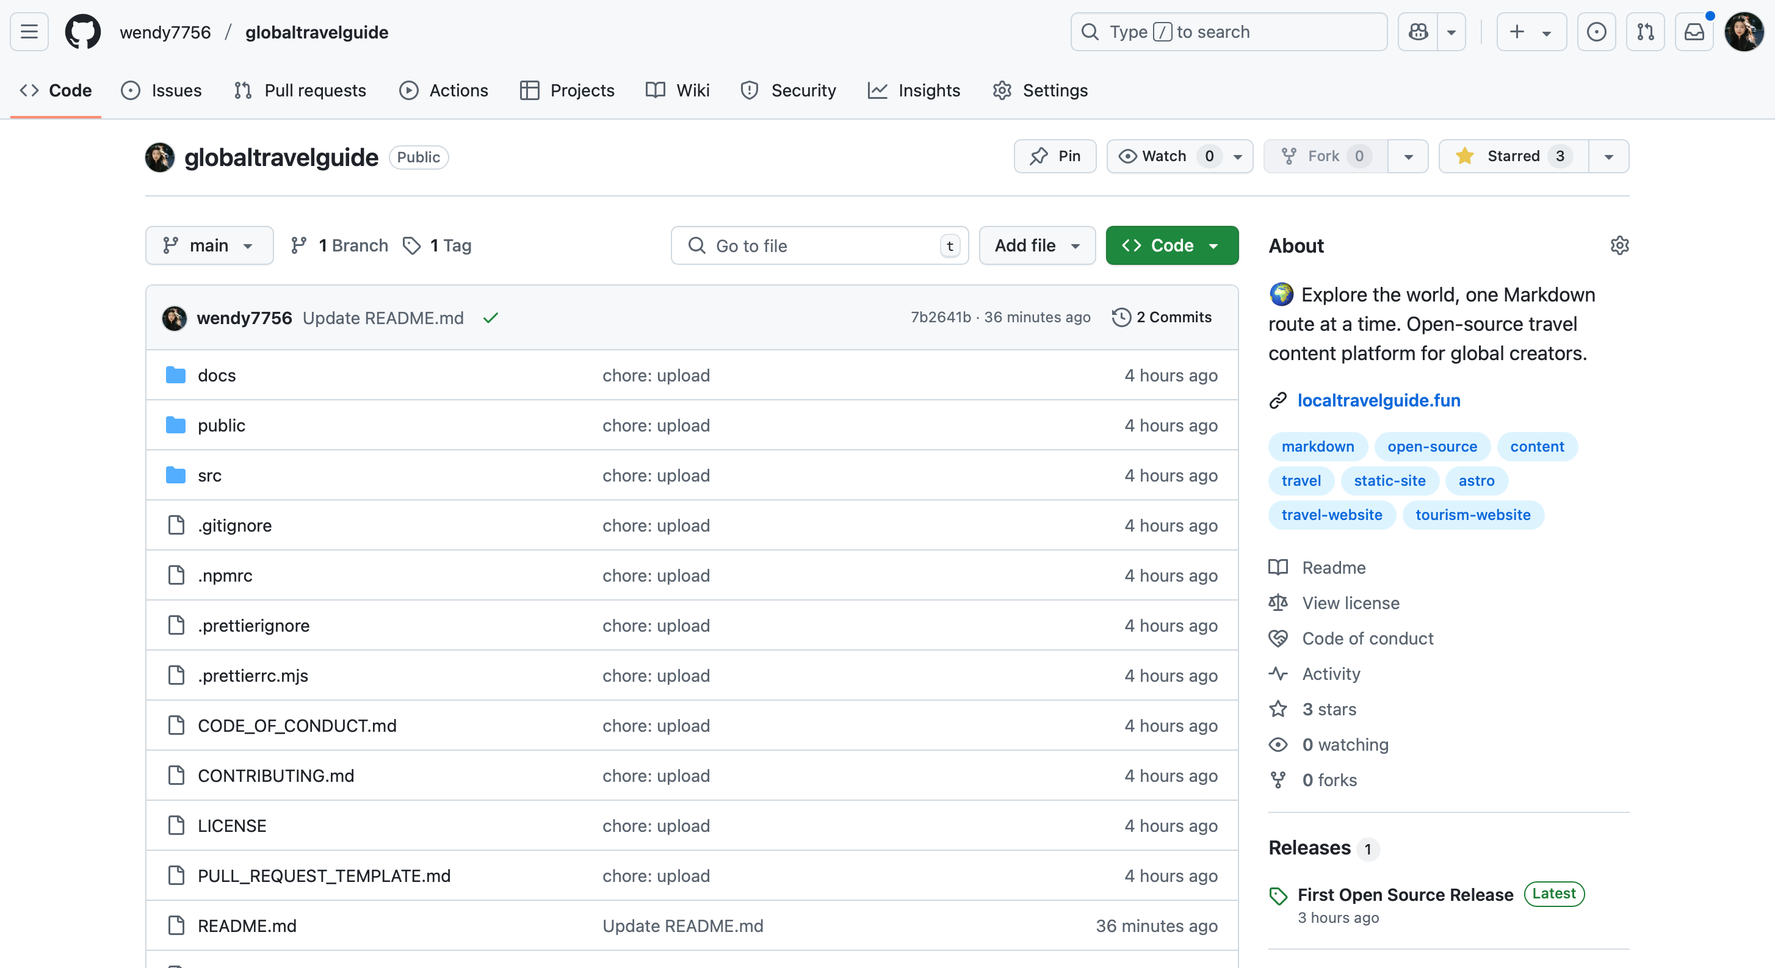
Task: Open the issue/dot icon next to create menu
Action: tap(1597, 31)
